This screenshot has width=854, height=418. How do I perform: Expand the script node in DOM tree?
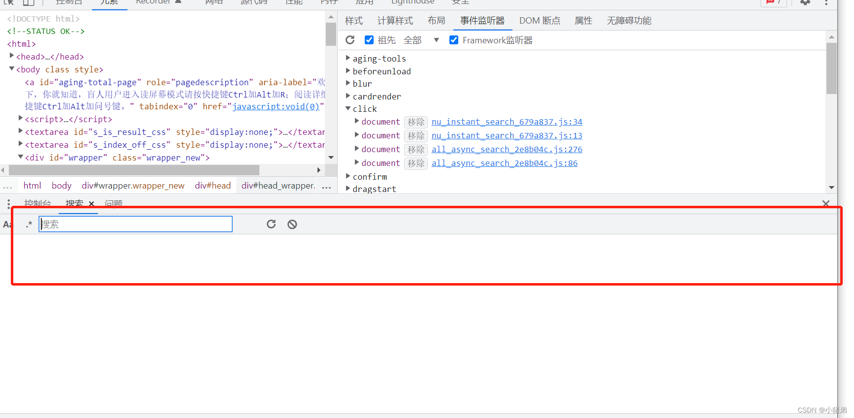coord(21,118)
